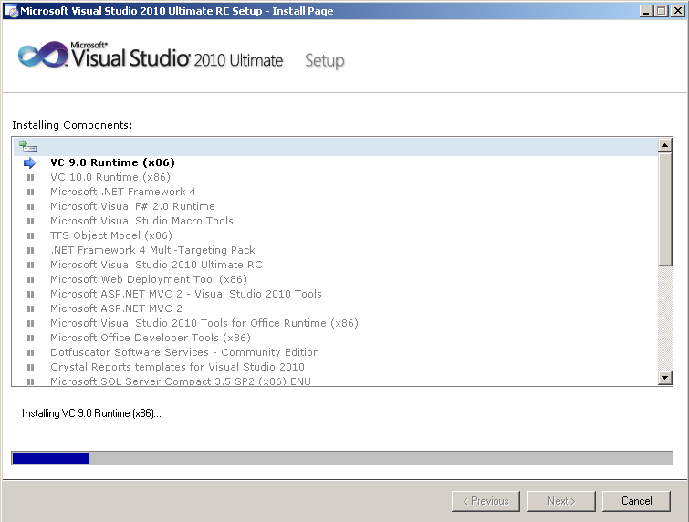Viewport: 689px width, 522px height.
Task: Click the installation progress bar
Action: click(342, 457)
